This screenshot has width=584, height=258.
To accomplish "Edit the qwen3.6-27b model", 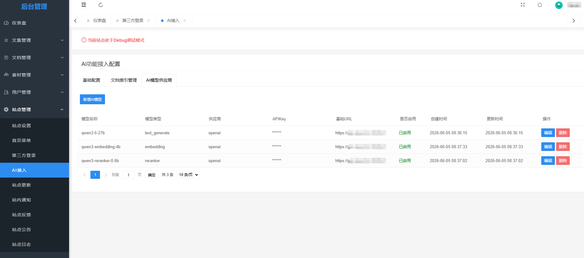I will click(x=548, y=133).
